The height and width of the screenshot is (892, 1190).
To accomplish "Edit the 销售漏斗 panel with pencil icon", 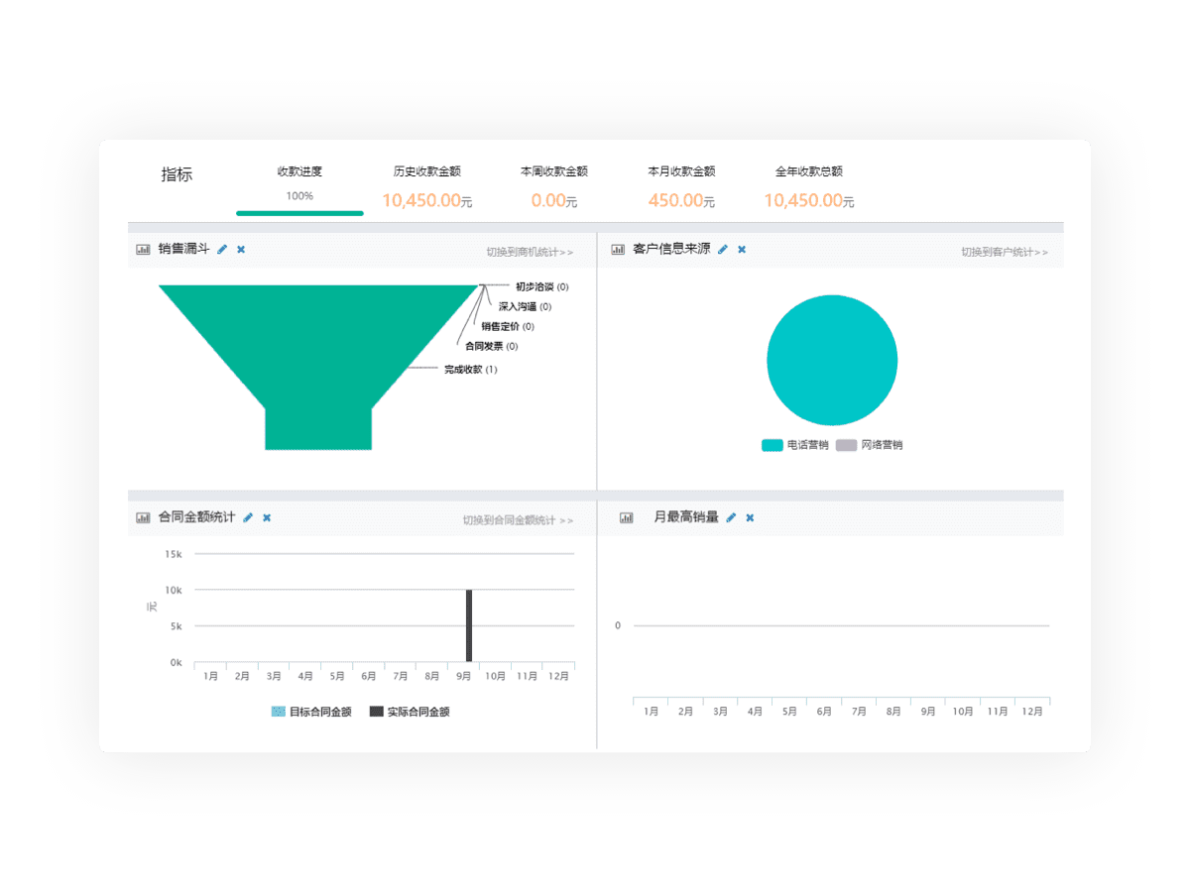I will 222,250.
